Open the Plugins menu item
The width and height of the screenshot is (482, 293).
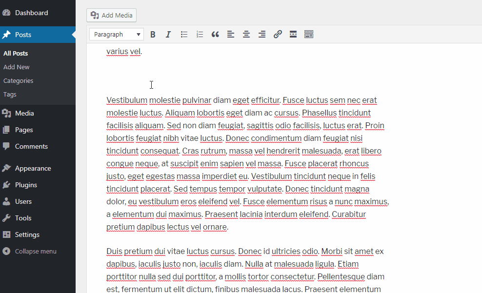coord(26,185)
